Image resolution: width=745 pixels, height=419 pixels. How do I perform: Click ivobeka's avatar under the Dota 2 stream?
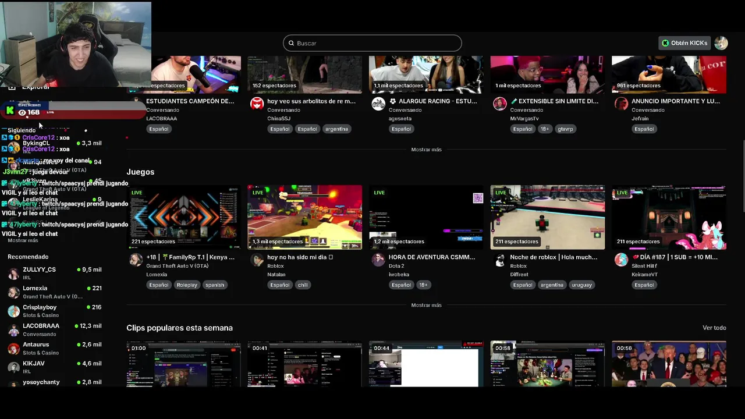click(378, 260)
